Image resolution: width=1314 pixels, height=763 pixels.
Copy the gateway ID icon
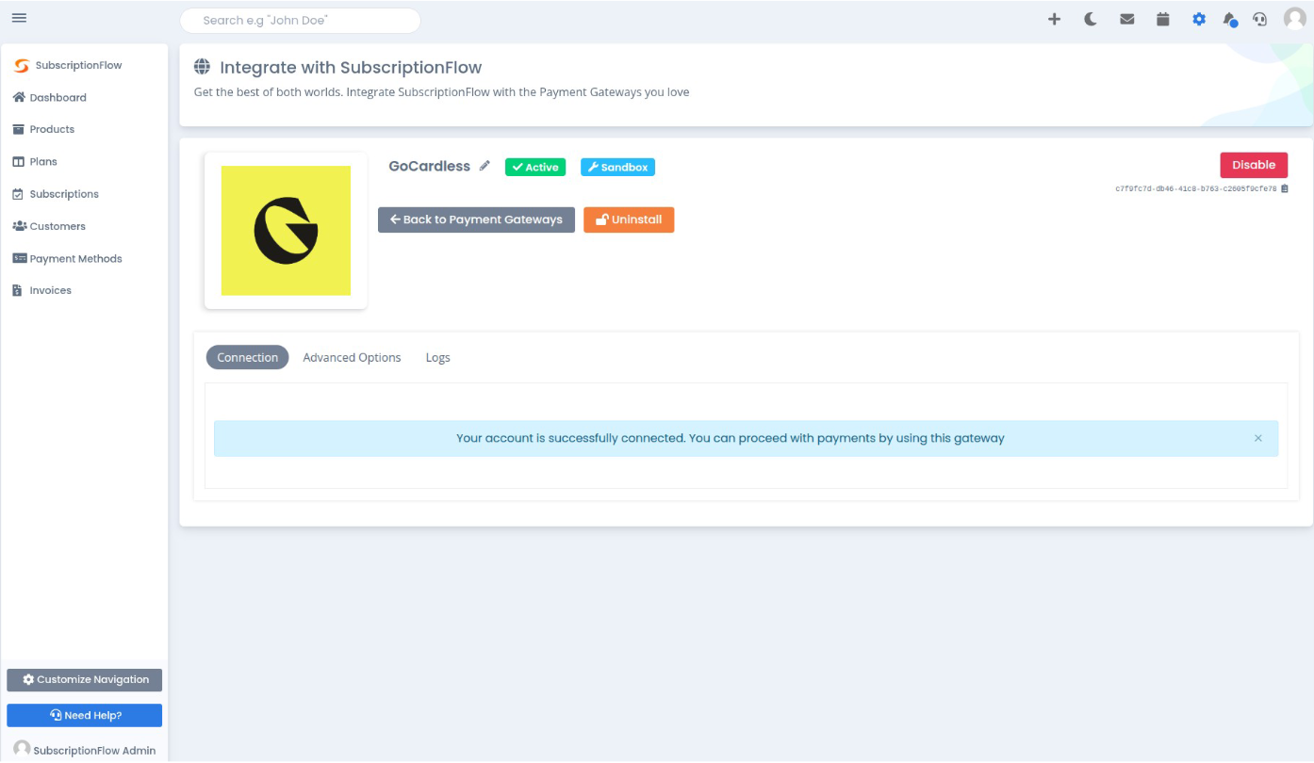click(1284, 189)
